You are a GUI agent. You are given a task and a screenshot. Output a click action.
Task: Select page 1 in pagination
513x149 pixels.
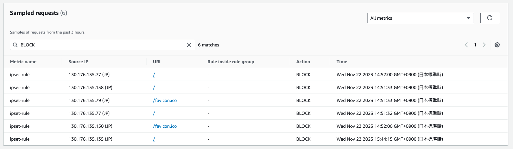pos(475,45)
